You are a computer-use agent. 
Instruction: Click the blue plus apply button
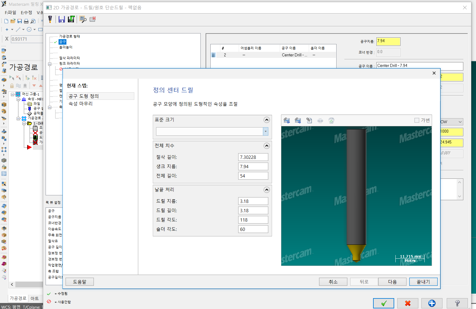tap(432, 303)
